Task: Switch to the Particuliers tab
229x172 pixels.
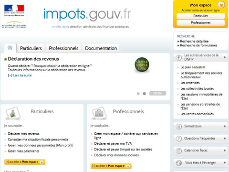Action: pos(31,48)
